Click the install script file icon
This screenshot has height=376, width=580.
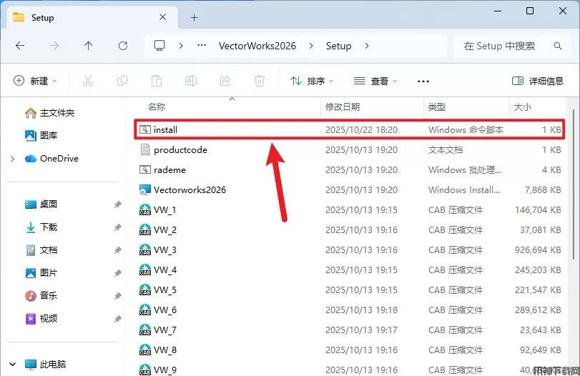click(x=145, y=129)
